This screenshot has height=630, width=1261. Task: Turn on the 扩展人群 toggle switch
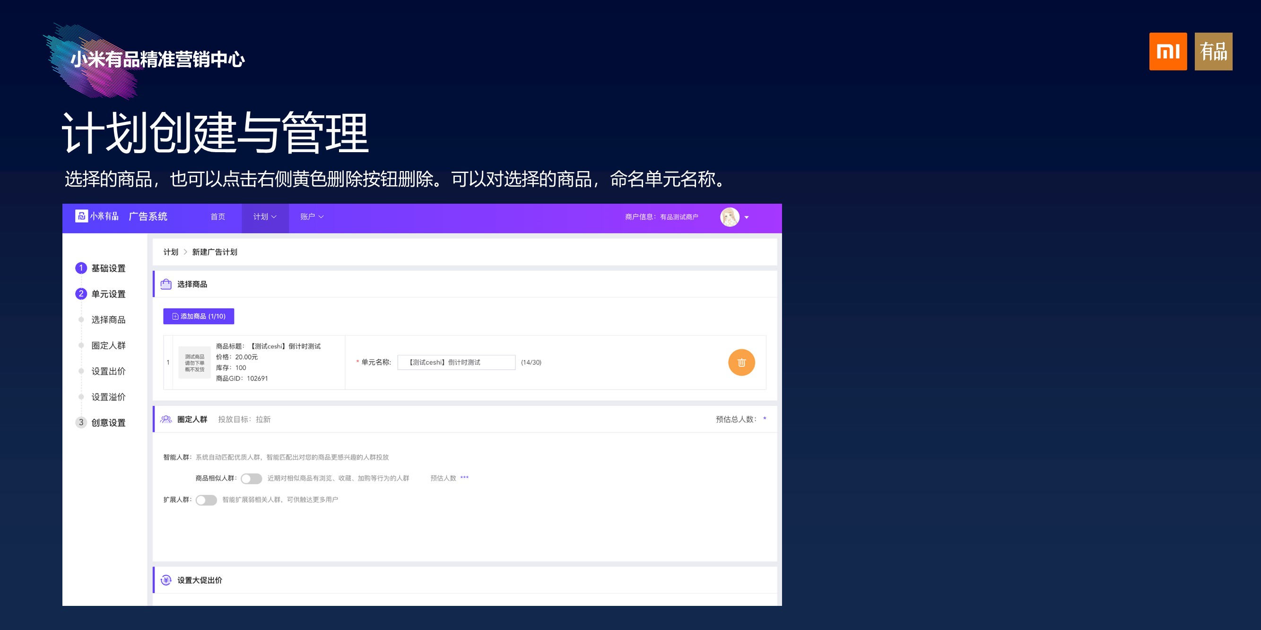pos(206,500)
